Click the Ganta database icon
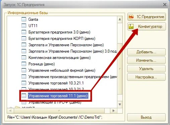 [24, 19]
